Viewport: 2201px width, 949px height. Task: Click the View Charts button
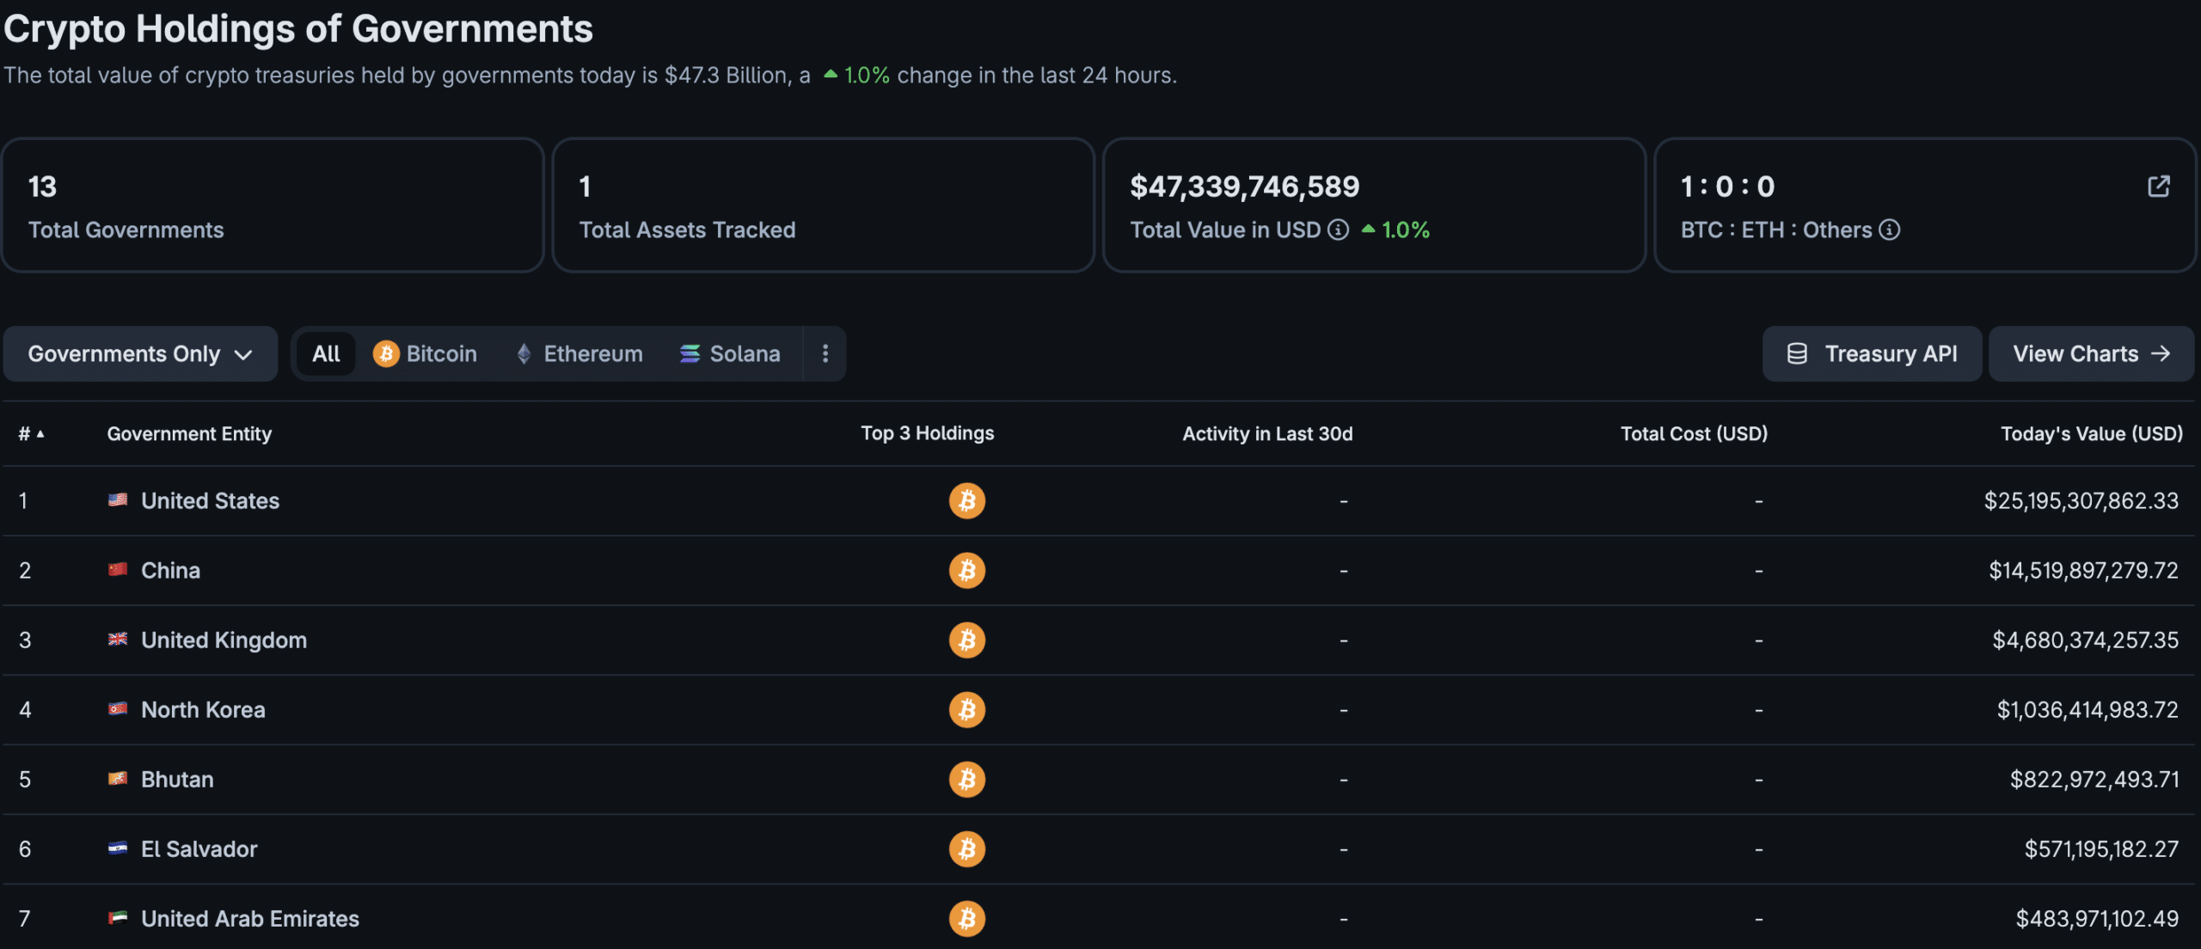(x=2091, y=353)
